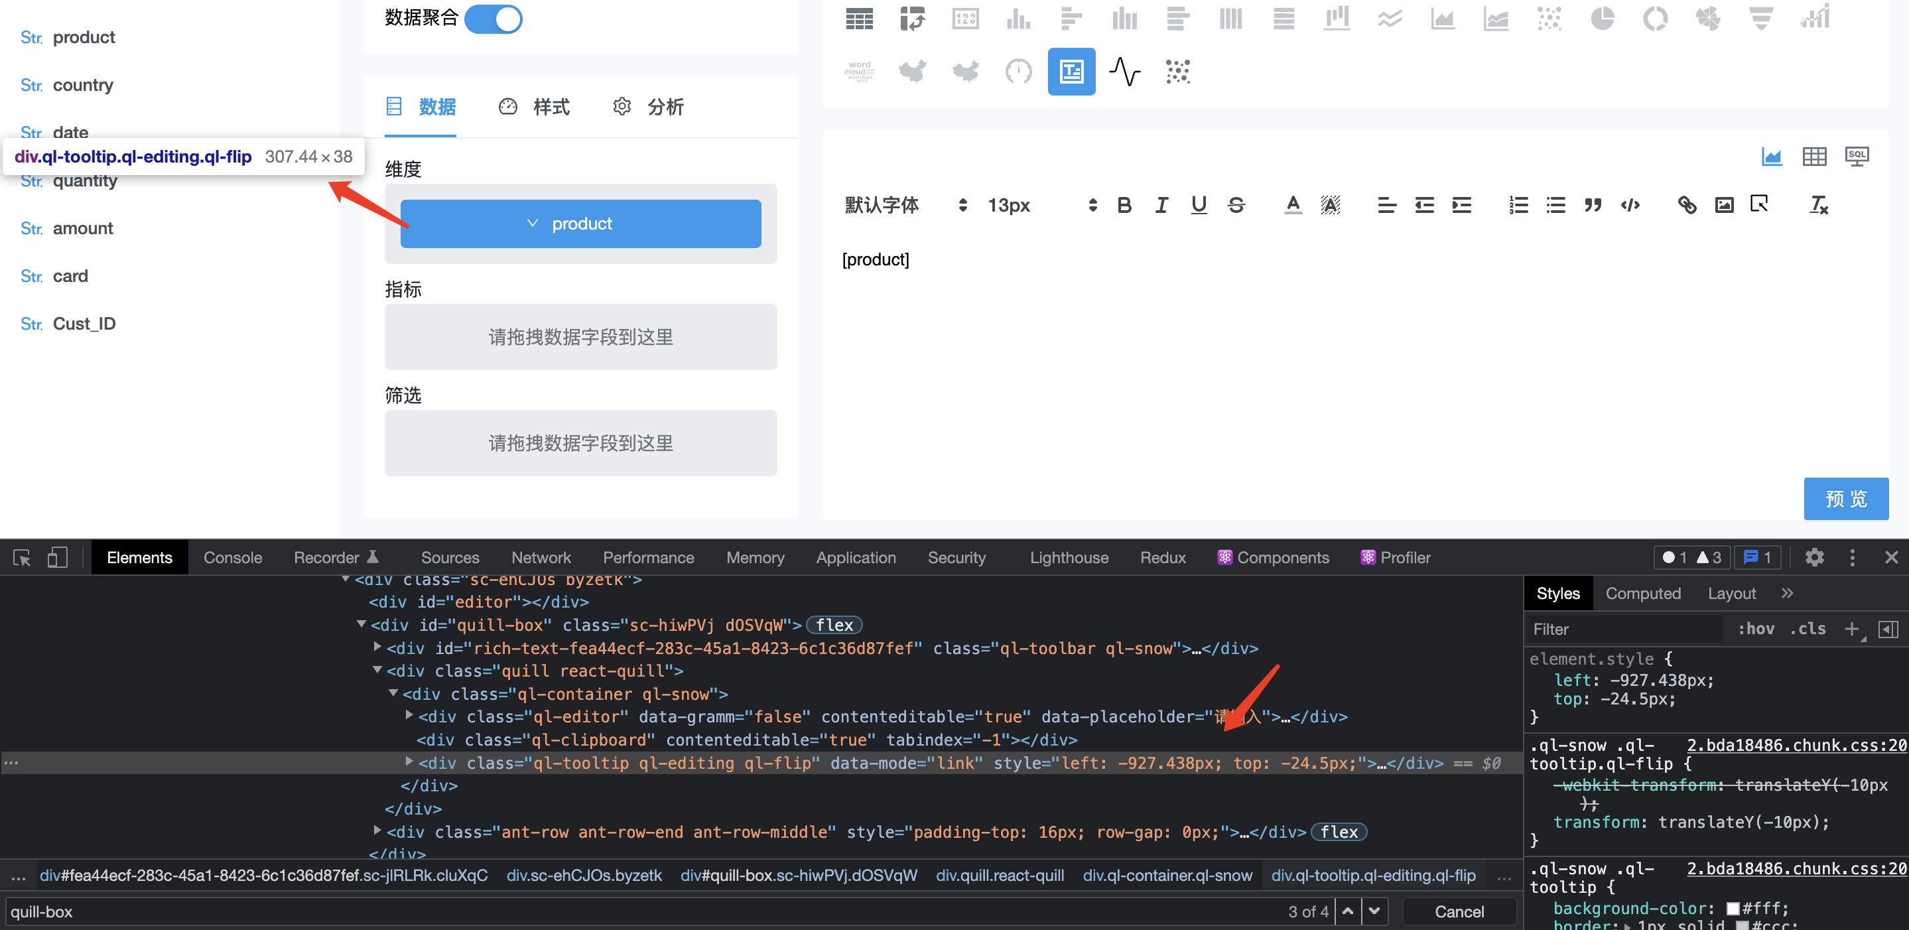Select the pie chart type

[x=1603, y=19]
